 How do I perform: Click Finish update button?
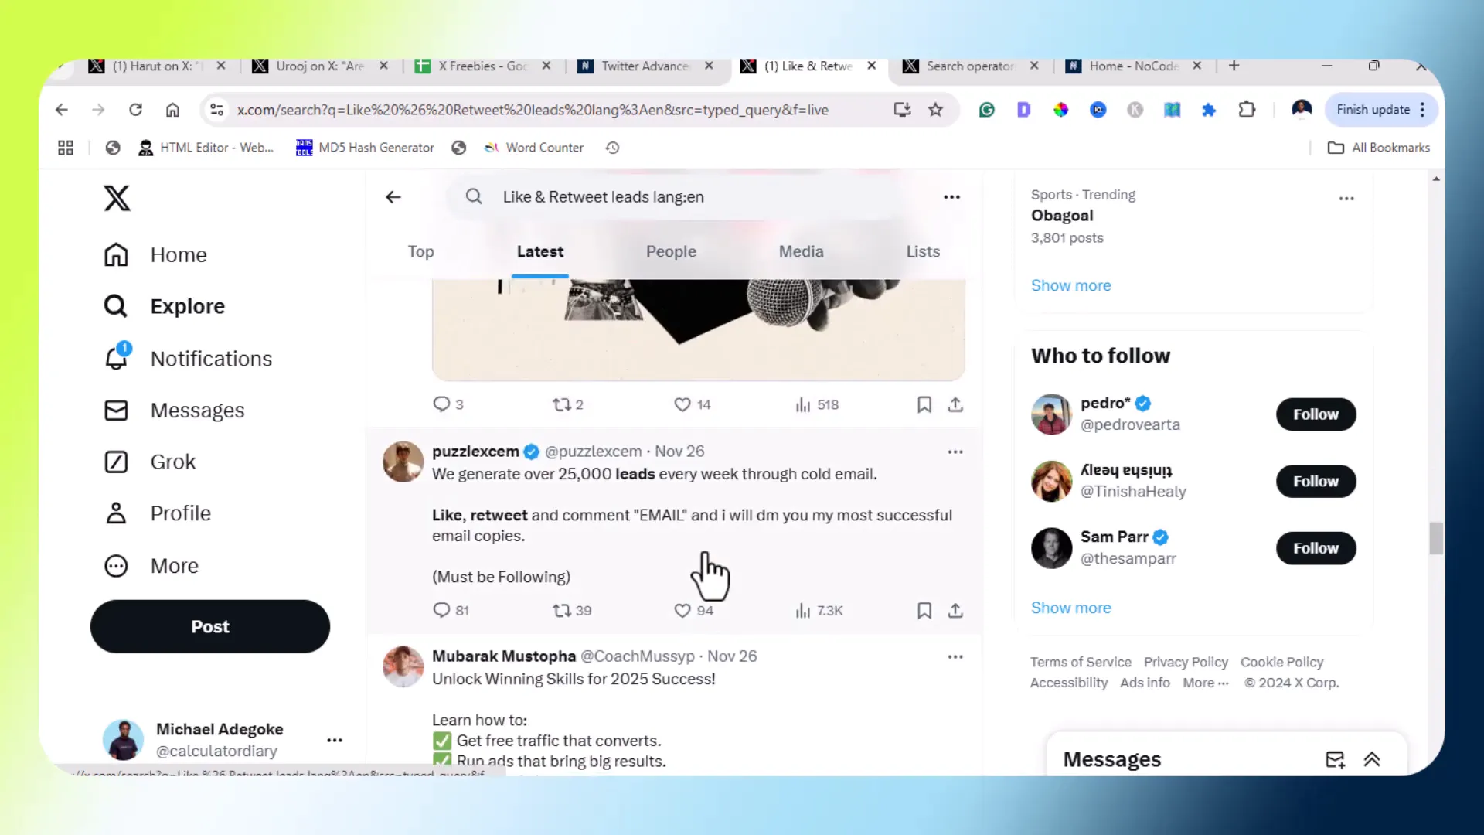pyautogui.click(x=1373, y=110)
